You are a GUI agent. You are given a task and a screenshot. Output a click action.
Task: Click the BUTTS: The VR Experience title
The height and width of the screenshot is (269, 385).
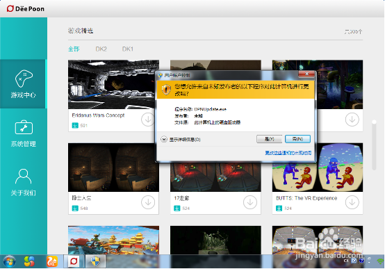306,198
